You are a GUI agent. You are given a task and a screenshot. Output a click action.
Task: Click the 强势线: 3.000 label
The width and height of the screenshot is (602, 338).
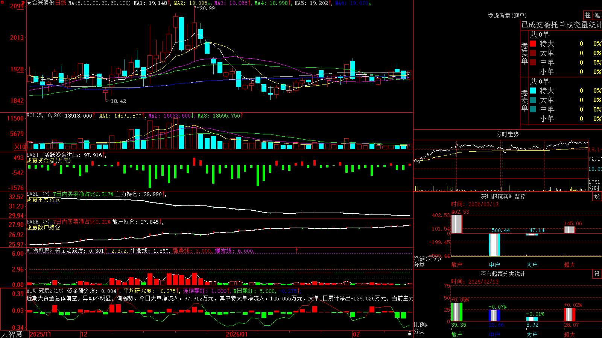click(192, 250)
